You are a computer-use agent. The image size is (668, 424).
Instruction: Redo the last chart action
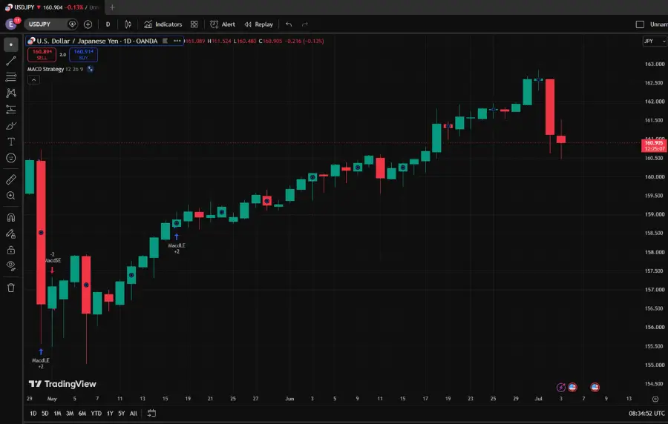(304, 24)
